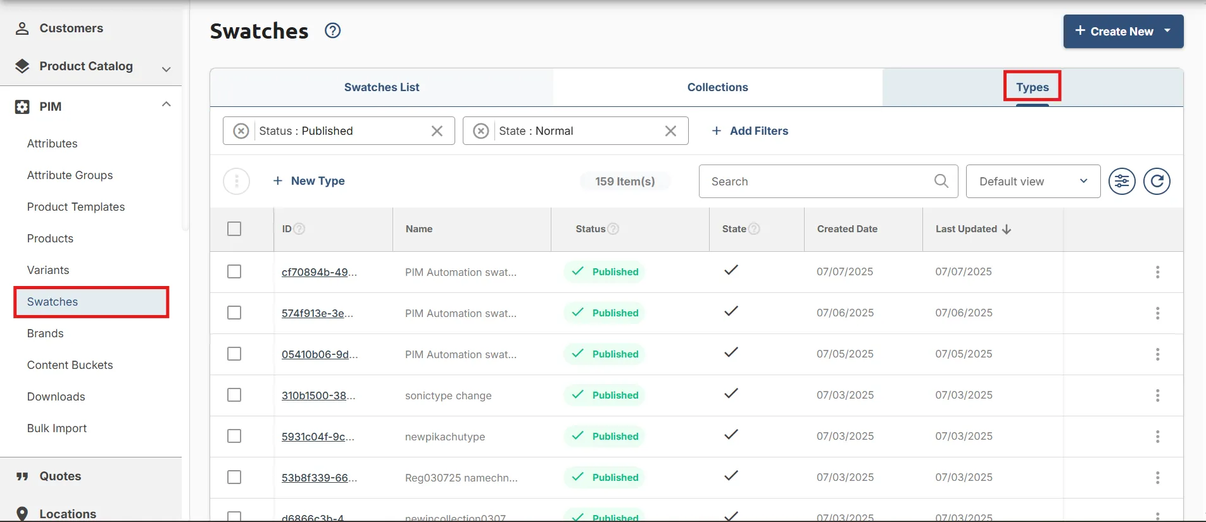Open row actions menu for cf70894b-49 row

pos(1157,272)
